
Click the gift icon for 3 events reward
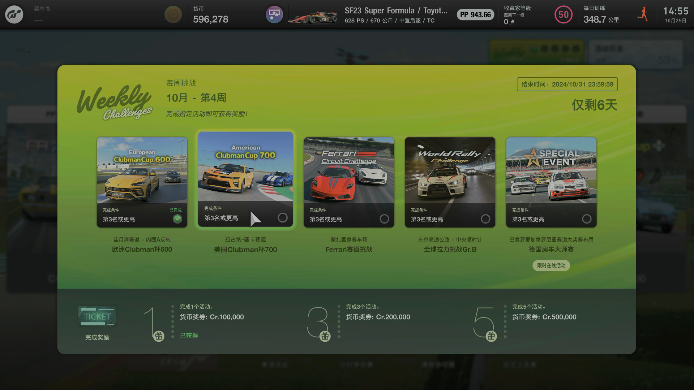point(325,336)
